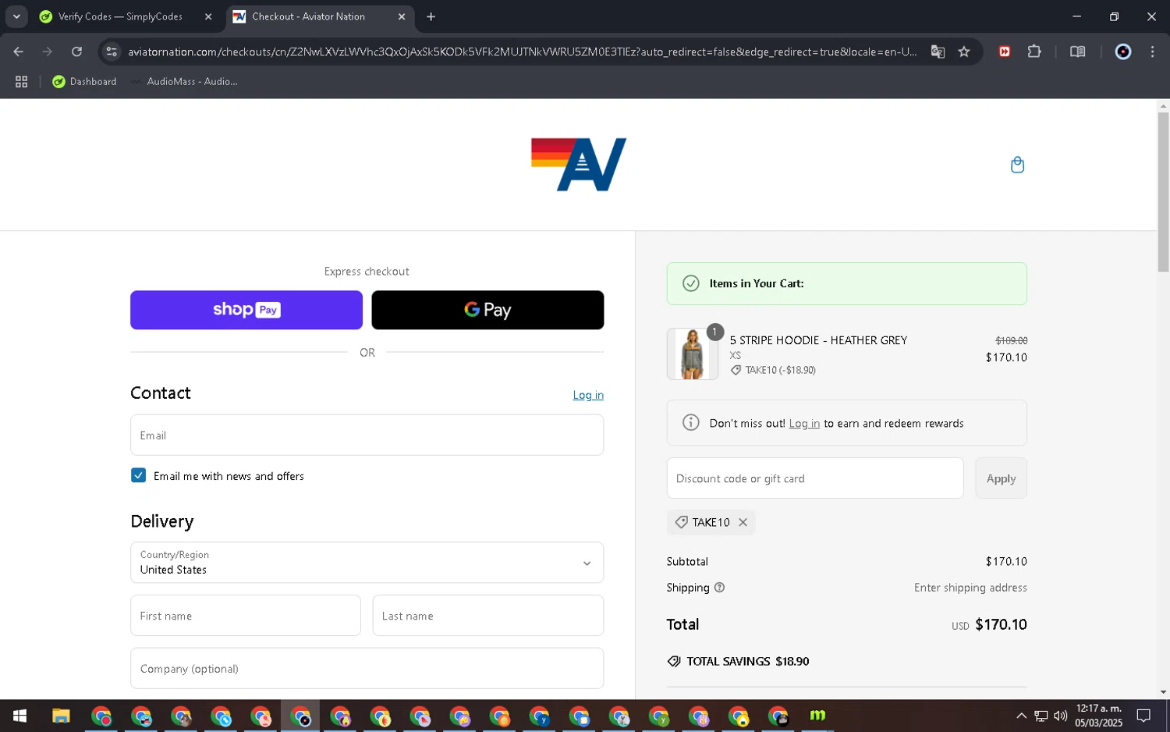Open the shopping bag cart icon
The image size is (1170, 732).
point(1017,165)
